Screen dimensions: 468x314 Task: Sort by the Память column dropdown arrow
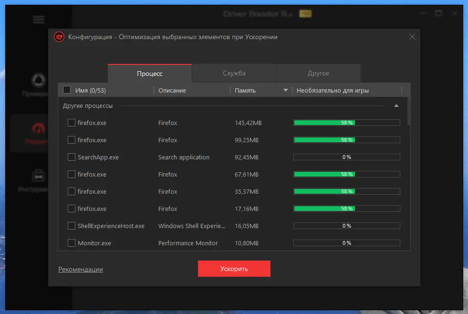click(286, 90)
